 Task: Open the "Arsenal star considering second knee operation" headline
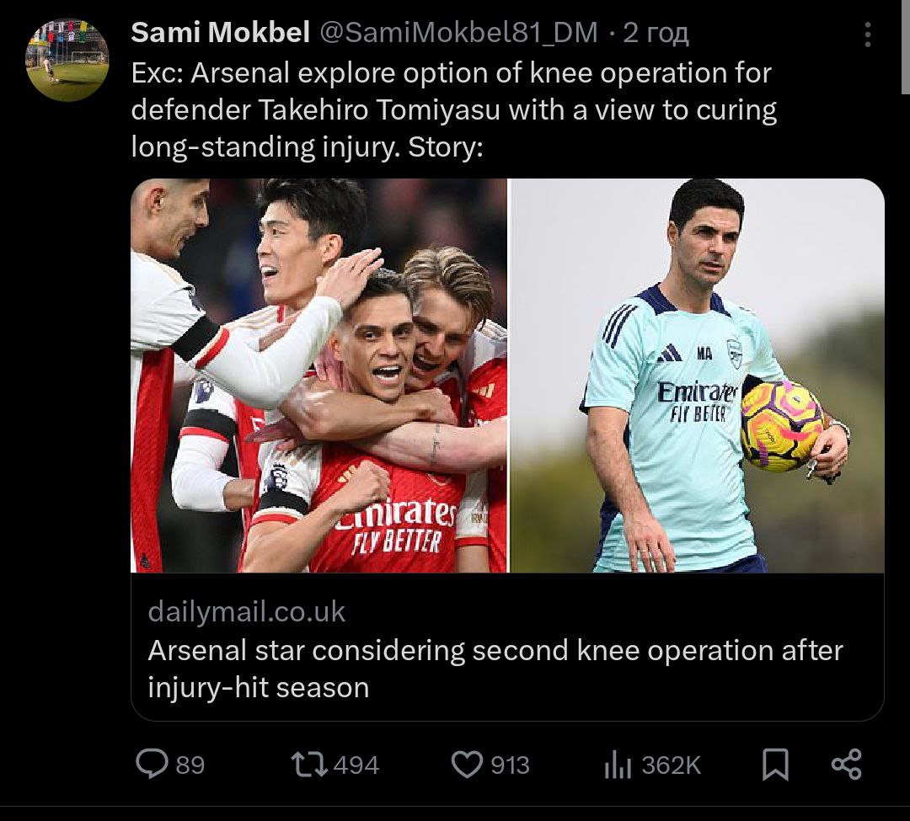click(495, 669)
